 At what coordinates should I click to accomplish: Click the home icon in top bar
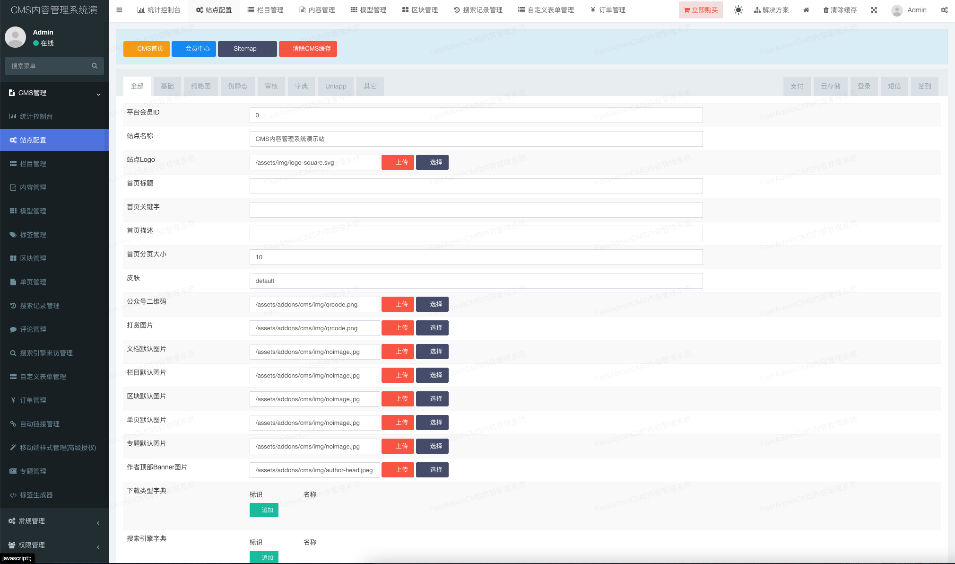(x=806, y=10)
